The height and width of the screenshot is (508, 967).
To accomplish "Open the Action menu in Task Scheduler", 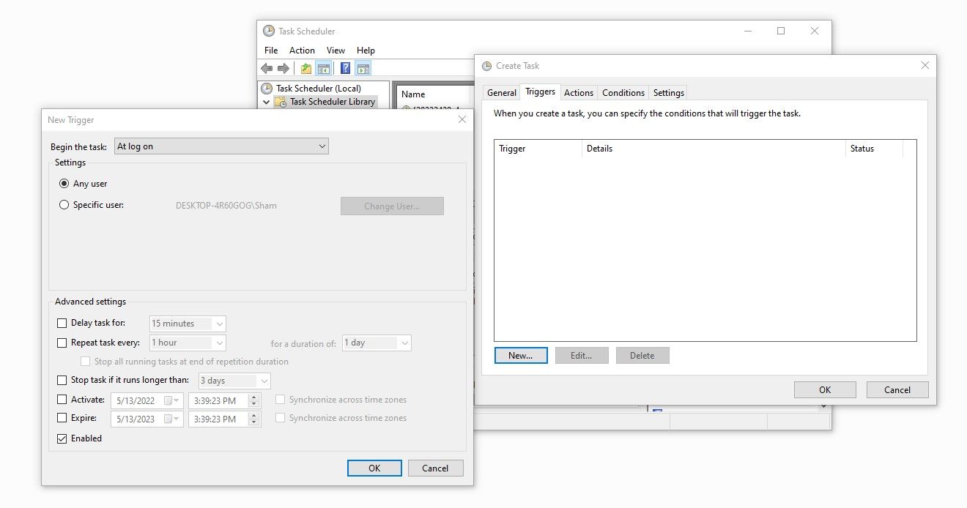I will point(302,51).
